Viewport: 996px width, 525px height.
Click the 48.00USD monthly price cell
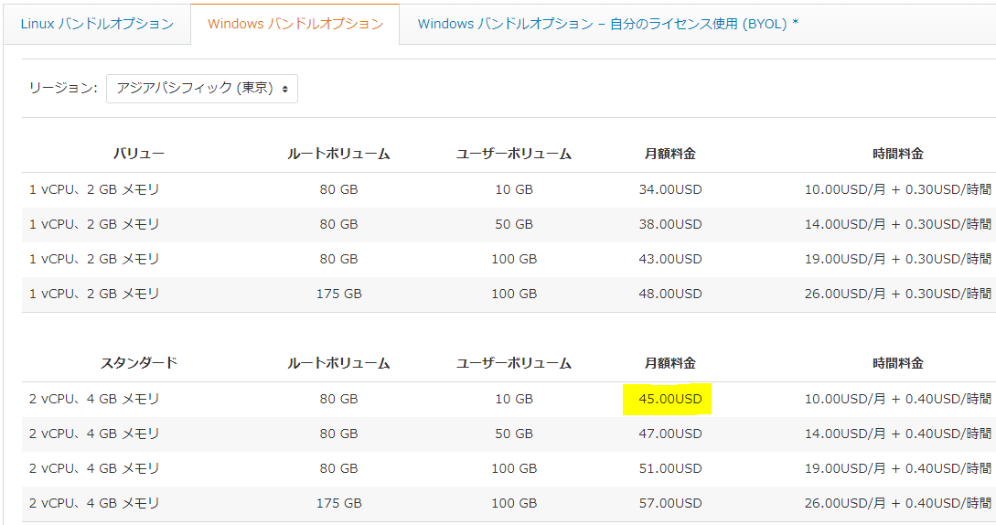[x=670, y=294]
